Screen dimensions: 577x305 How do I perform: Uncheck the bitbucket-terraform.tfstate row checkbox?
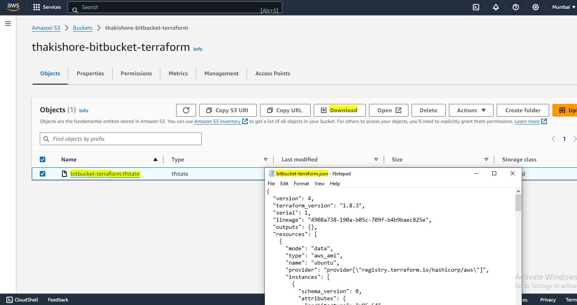point(43,174)
